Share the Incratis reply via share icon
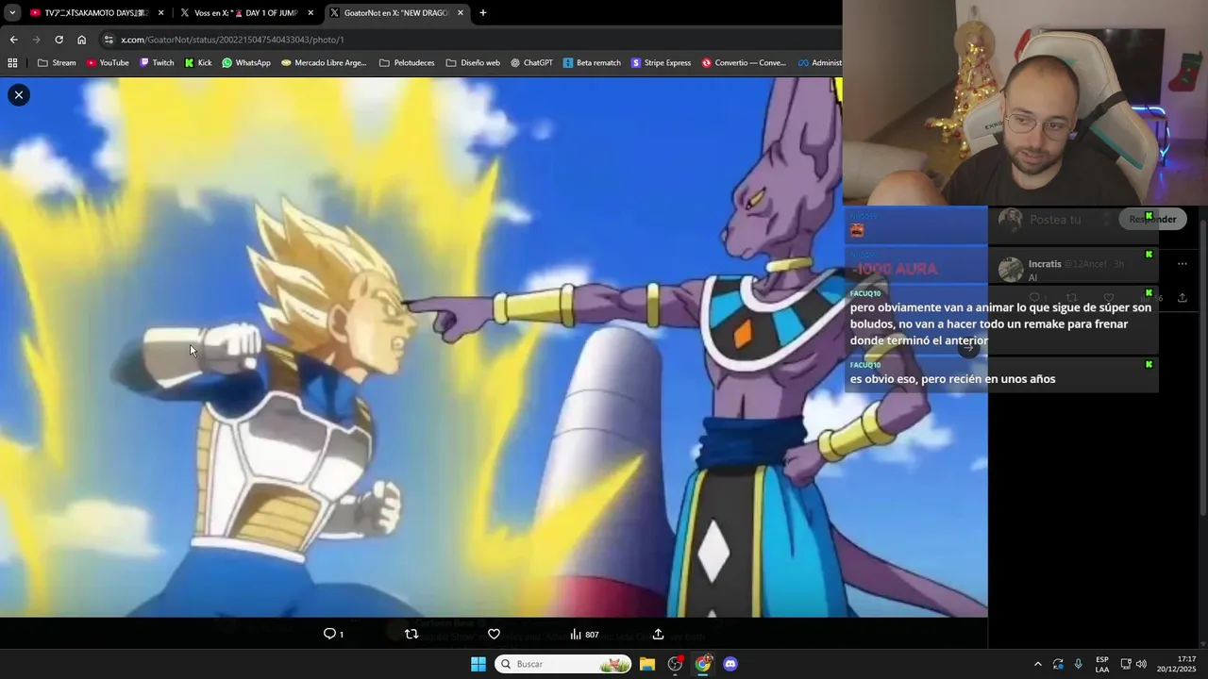 point(1182,298)
